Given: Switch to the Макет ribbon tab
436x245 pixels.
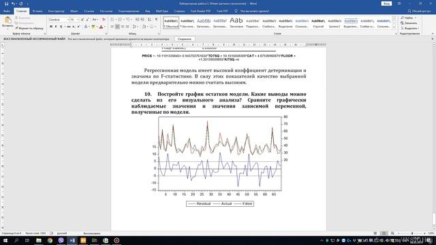Looking at the screenshot, I should (74, 11).
